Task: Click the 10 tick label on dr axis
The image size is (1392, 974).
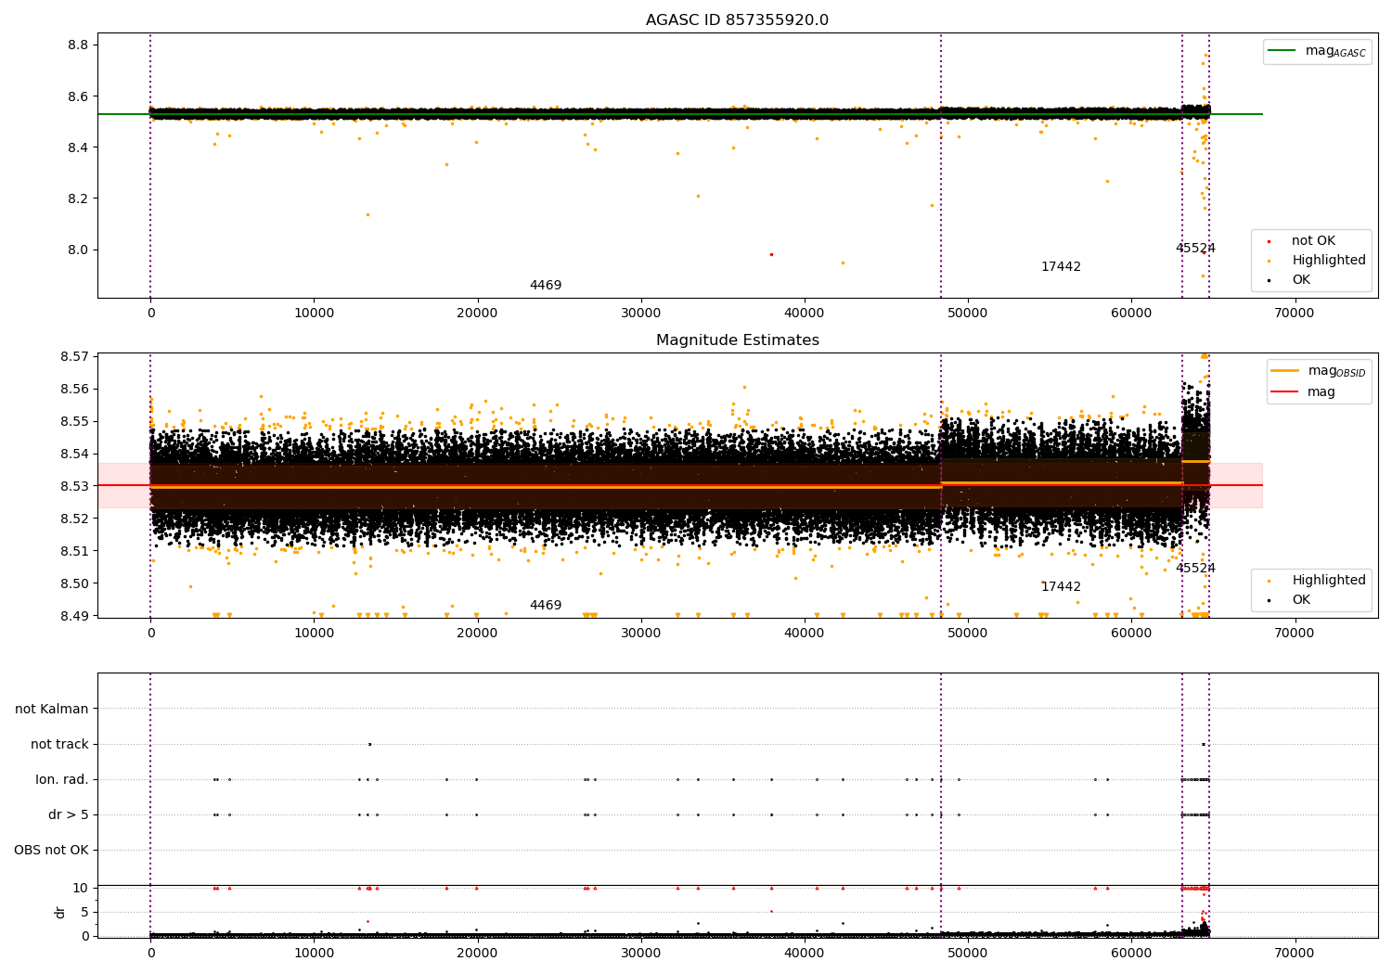Action: coord(81,889)
